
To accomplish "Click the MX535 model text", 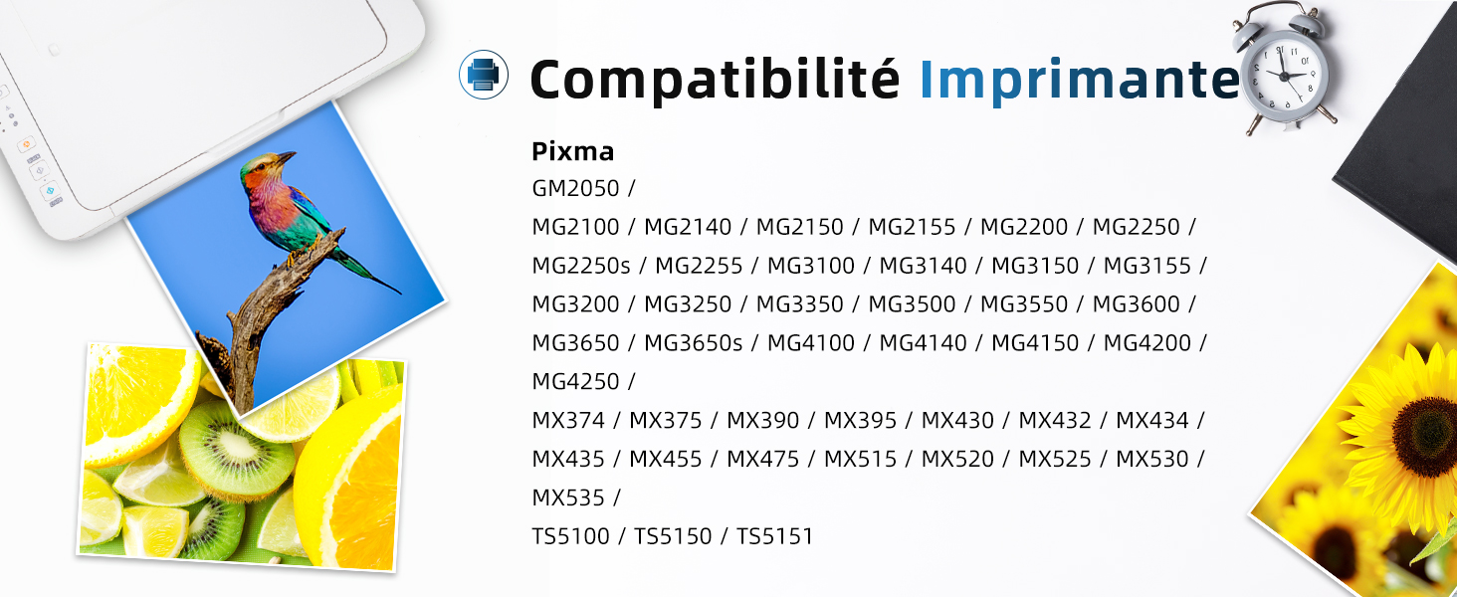I will tap(567, 497).
